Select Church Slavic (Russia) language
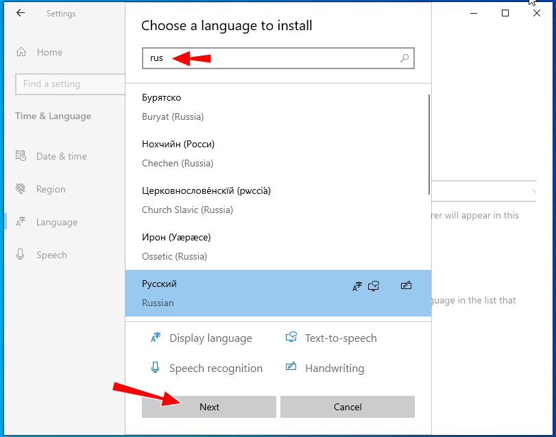This screenshot has height=437, width=556. point(278,200)
